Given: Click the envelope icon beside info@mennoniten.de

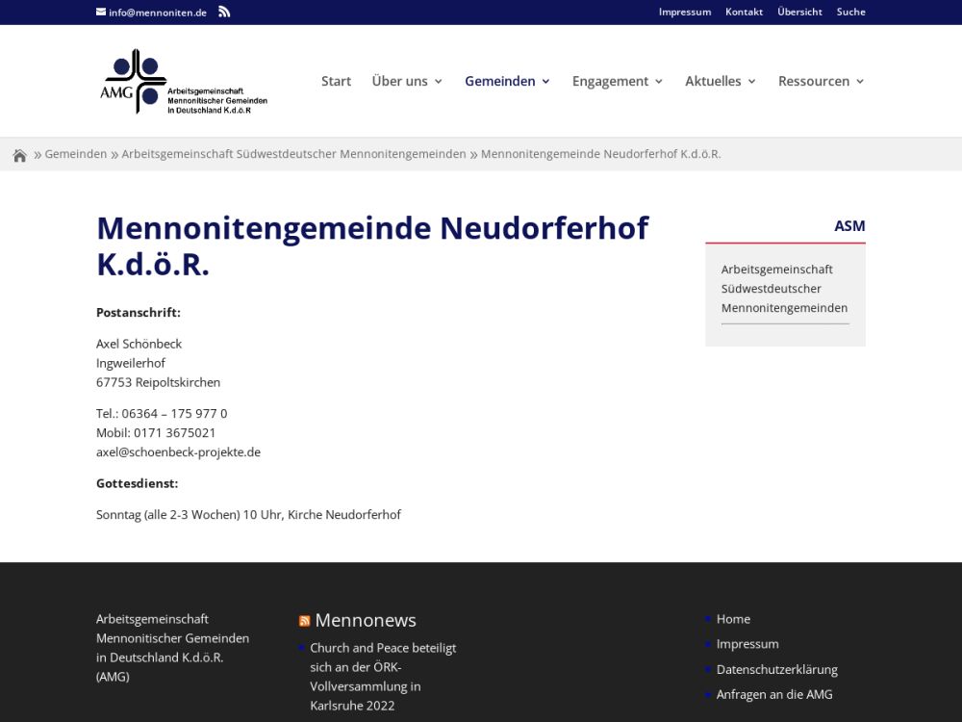Looking at the screenshot, I should coord(101,13).
